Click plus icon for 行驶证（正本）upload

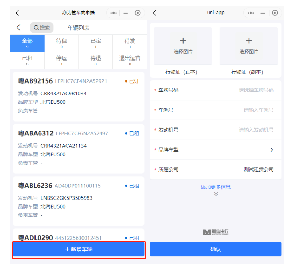point(183,41)
